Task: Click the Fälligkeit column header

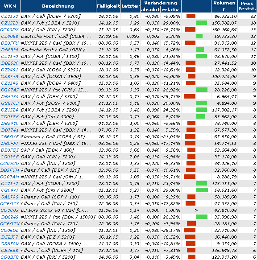Action: pyautogui.click(x=108, y=6)
